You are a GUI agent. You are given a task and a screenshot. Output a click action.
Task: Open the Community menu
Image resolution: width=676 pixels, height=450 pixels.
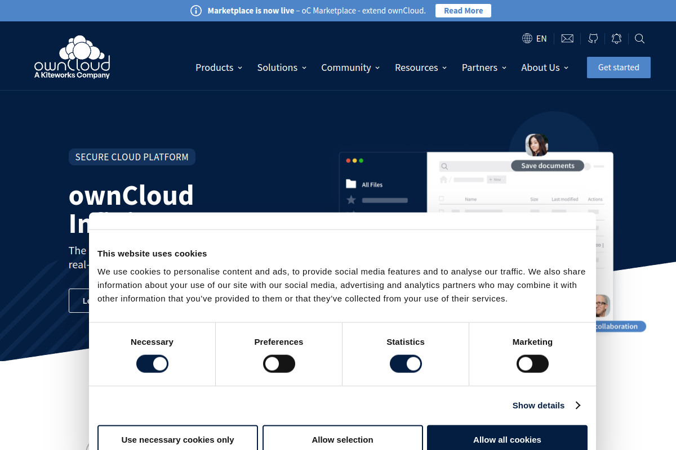tap(350, 67)
